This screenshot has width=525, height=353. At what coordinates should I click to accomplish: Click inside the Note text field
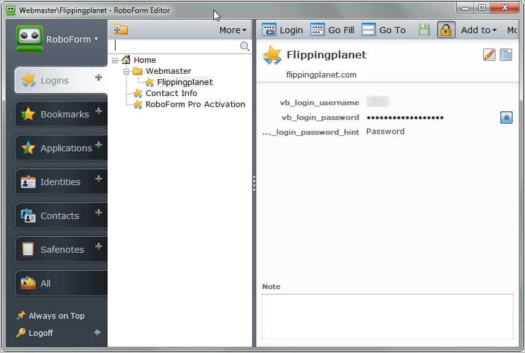pos(387,317)
